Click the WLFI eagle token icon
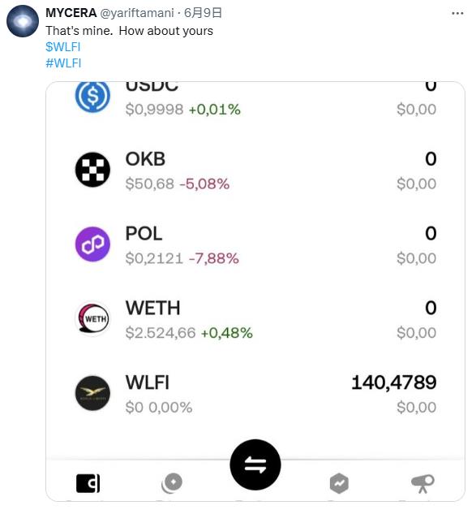This screenshot has height=510, width=476. (x=92, y=393)
